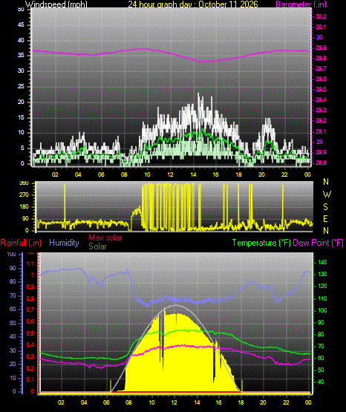Click the 'Barometer (.in)' axis title
Image resolution: width=346 pixels, height=412 pixels.
coord(301,4)
